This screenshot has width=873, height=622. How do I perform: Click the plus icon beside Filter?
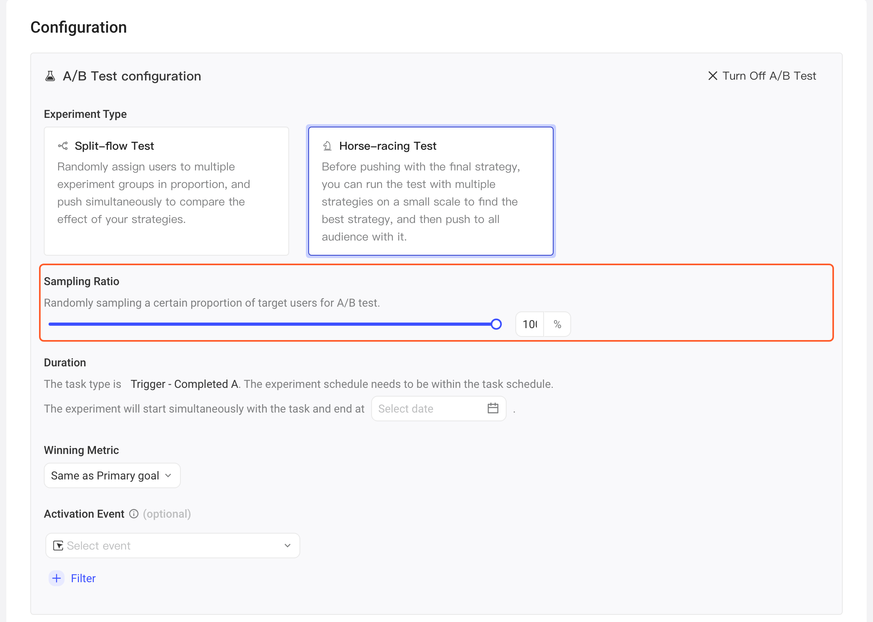click(57, 578)
